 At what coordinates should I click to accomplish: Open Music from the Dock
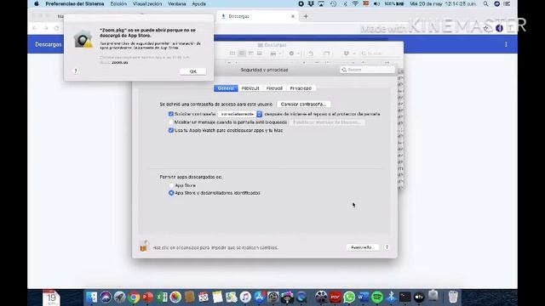(x=245, y=297)
